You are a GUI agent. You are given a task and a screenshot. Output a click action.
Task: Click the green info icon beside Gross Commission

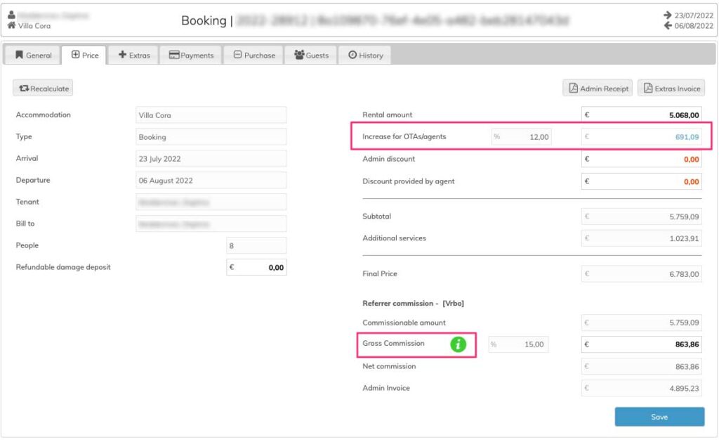tap(459, 344)
